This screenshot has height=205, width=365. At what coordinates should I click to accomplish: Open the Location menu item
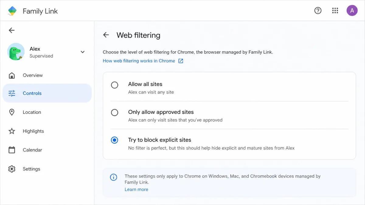[x=47, y=112]
